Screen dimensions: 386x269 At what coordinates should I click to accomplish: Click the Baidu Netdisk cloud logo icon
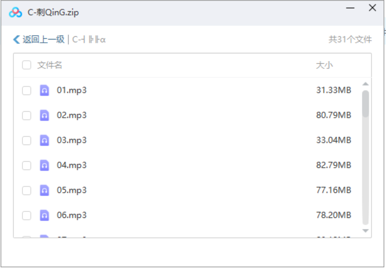pyautogui.click(x=15, y=12)
